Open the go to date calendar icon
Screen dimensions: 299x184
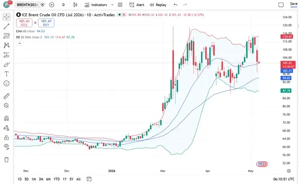[89, 179]
